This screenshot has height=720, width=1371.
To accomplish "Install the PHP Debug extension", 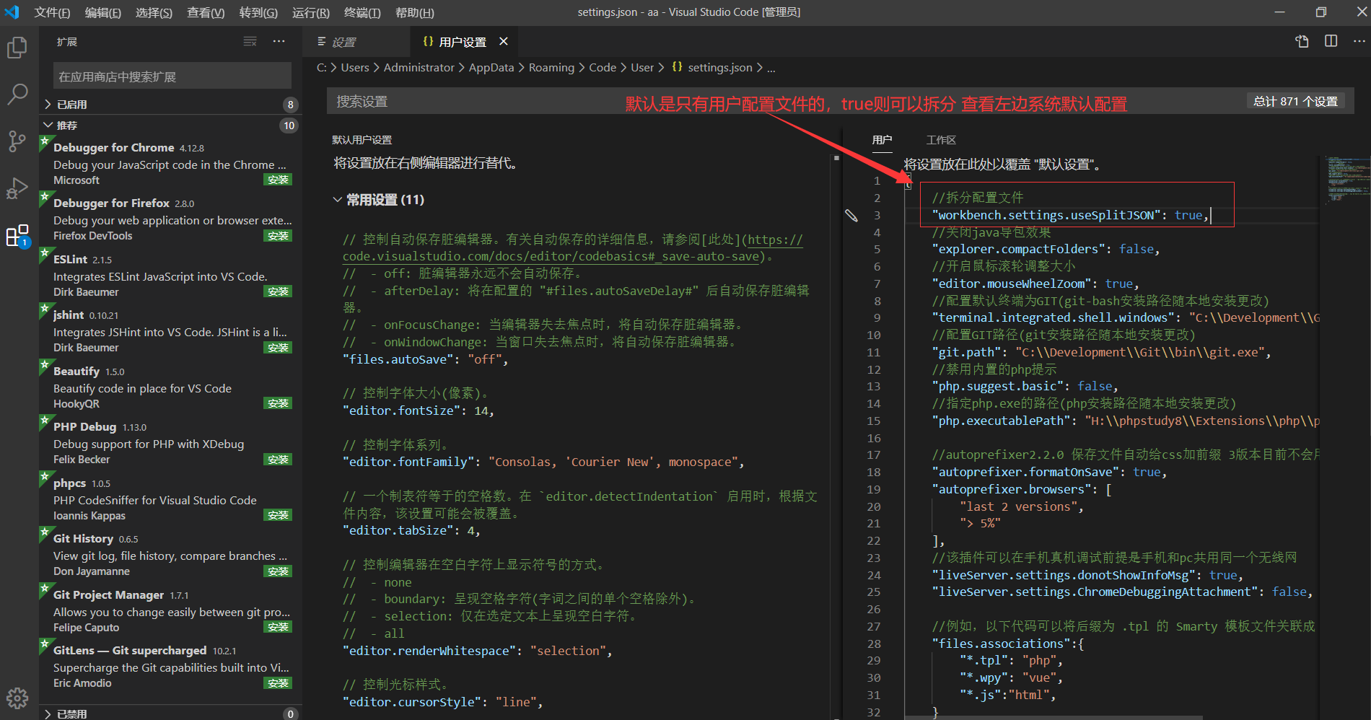I will pos(278,460).
